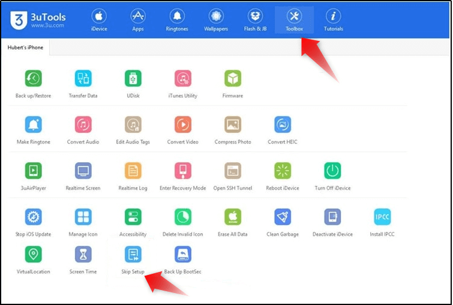Open the Back up/Restore tool
The height and width of the screenshot is (305, 453).
[x=33, y=78]
